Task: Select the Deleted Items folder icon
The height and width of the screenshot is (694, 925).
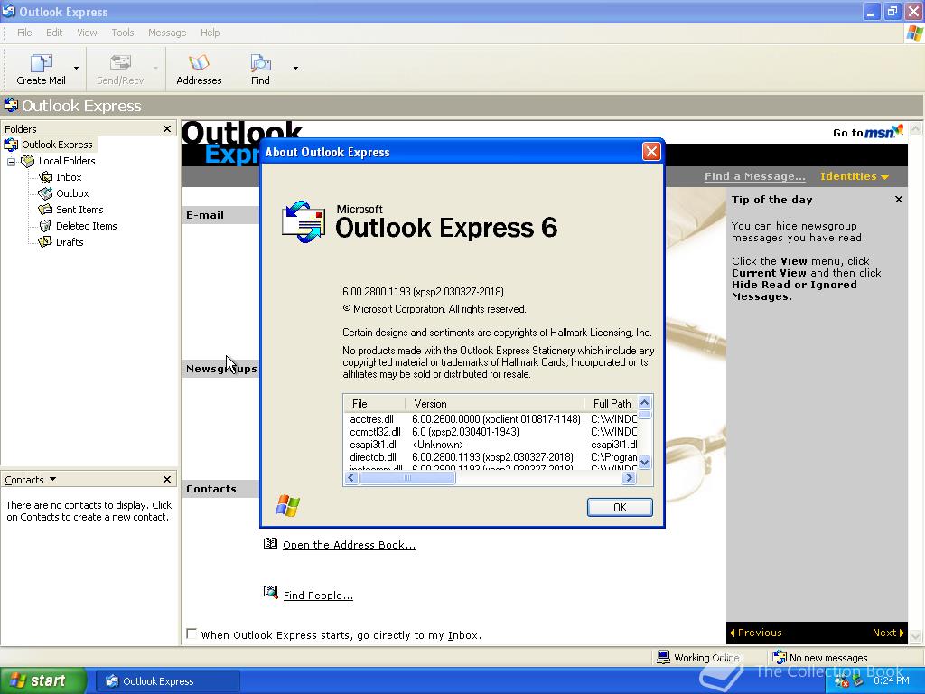Action: click(x=45, y=225)
